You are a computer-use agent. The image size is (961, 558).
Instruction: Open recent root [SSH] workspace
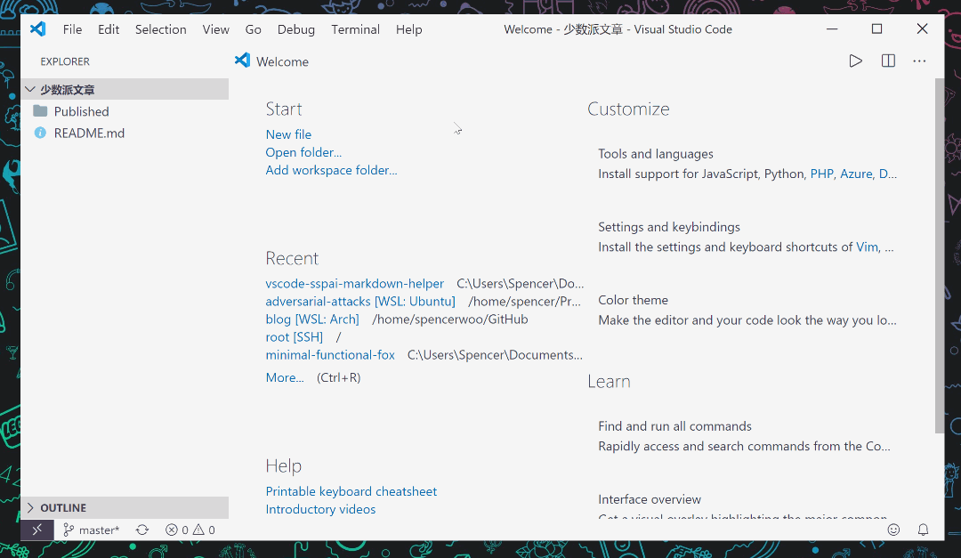click(295, 336)
